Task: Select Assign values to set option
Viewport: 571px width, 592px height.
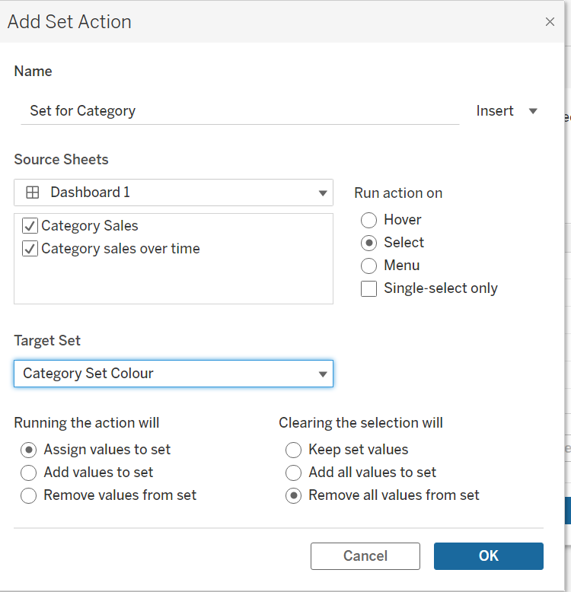Action: pos(29,450)
